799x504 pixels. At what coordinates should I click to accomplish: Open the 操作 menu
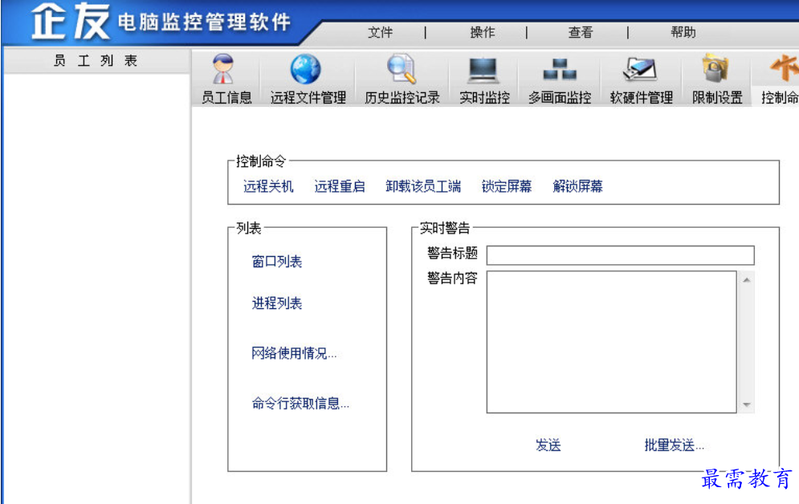483,33
